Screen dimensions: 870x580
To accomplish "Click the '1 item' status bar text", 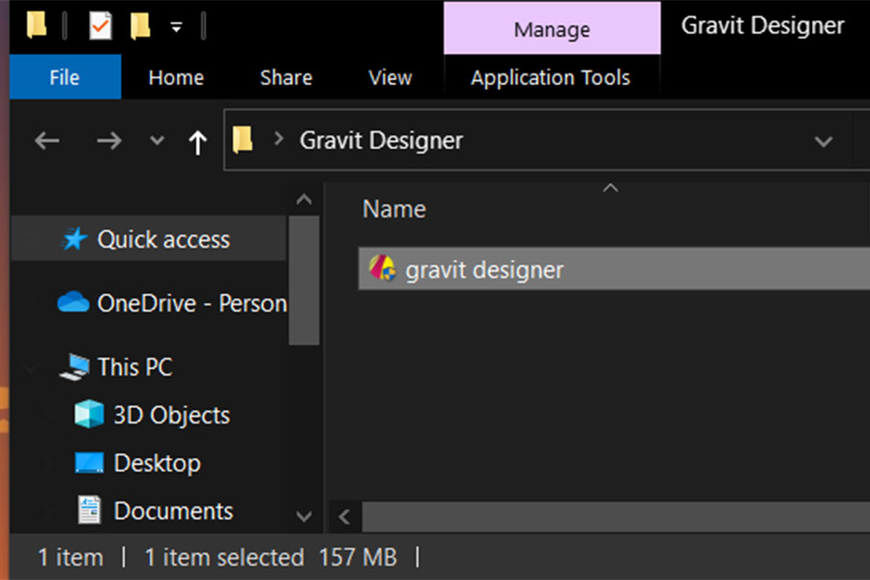I will 71,557.
